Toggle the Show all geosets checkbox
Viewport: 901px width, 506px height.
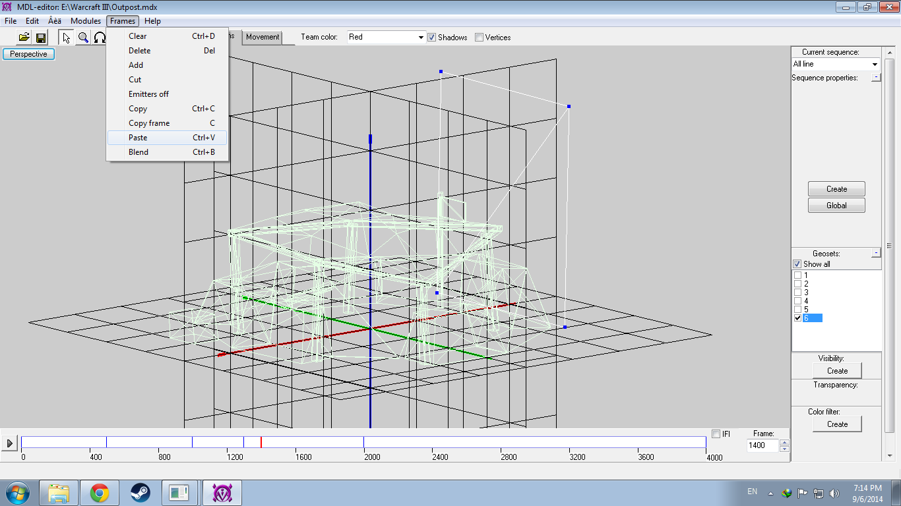click(x=797, y=264)
